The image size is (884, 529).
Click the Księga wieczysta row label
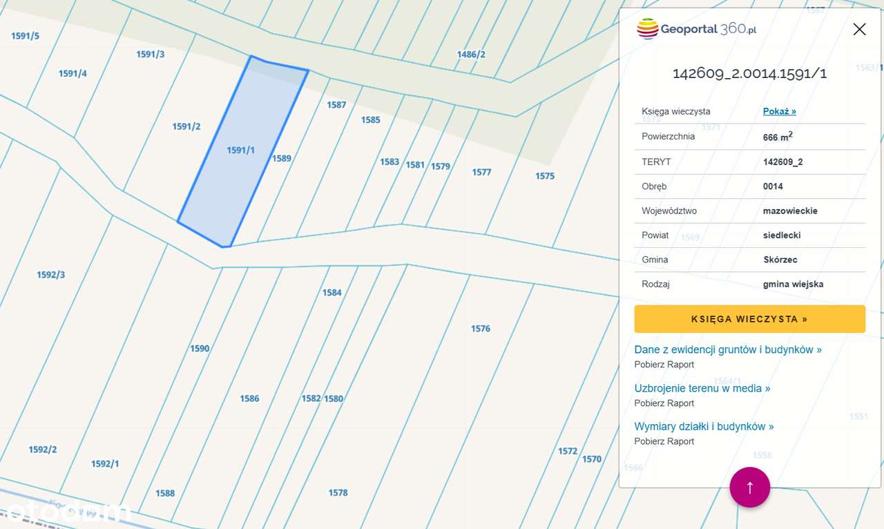(675, 111)
